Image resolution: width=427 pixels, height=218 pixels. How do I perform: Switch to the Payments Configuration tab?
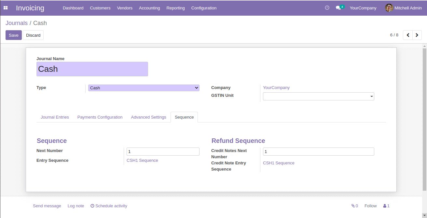100,117
